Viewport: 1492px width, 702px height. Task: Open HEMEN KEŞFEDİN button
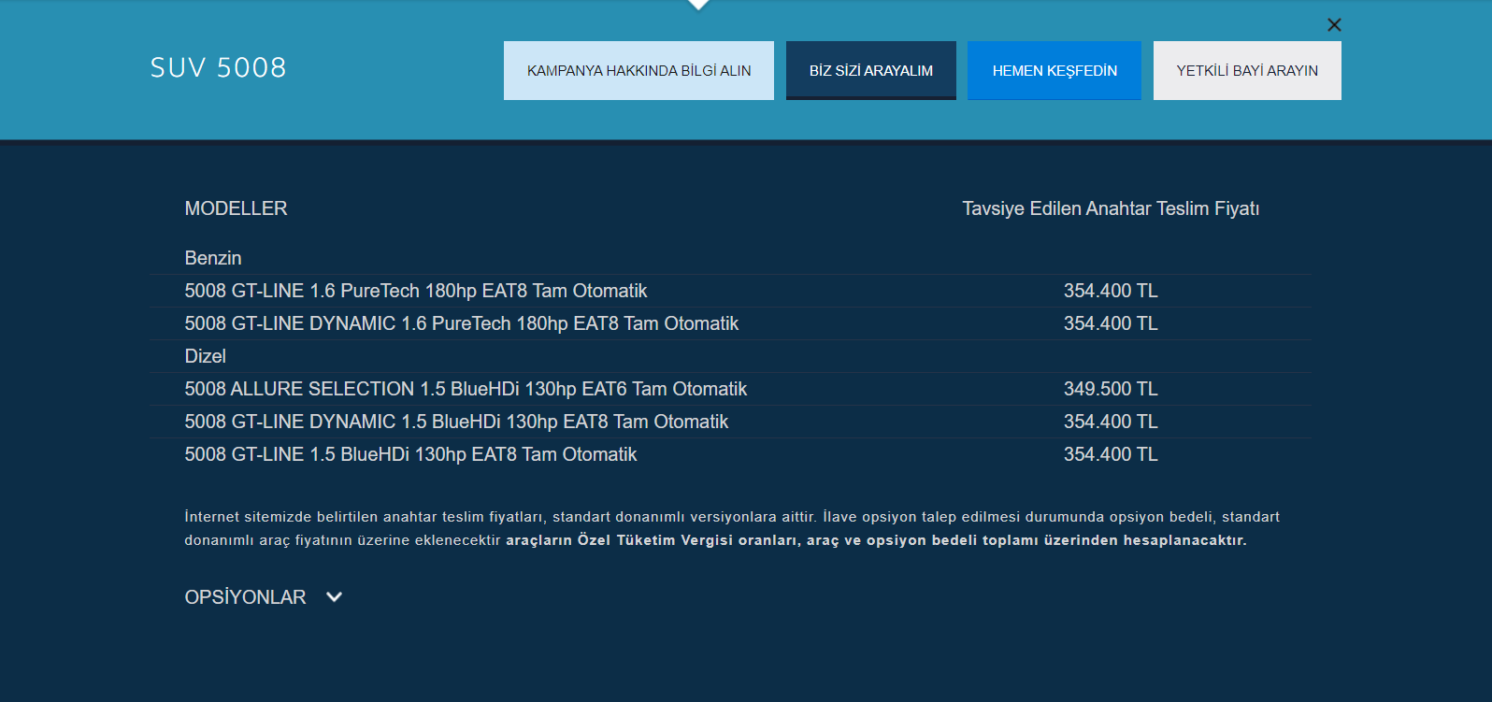1054,70
